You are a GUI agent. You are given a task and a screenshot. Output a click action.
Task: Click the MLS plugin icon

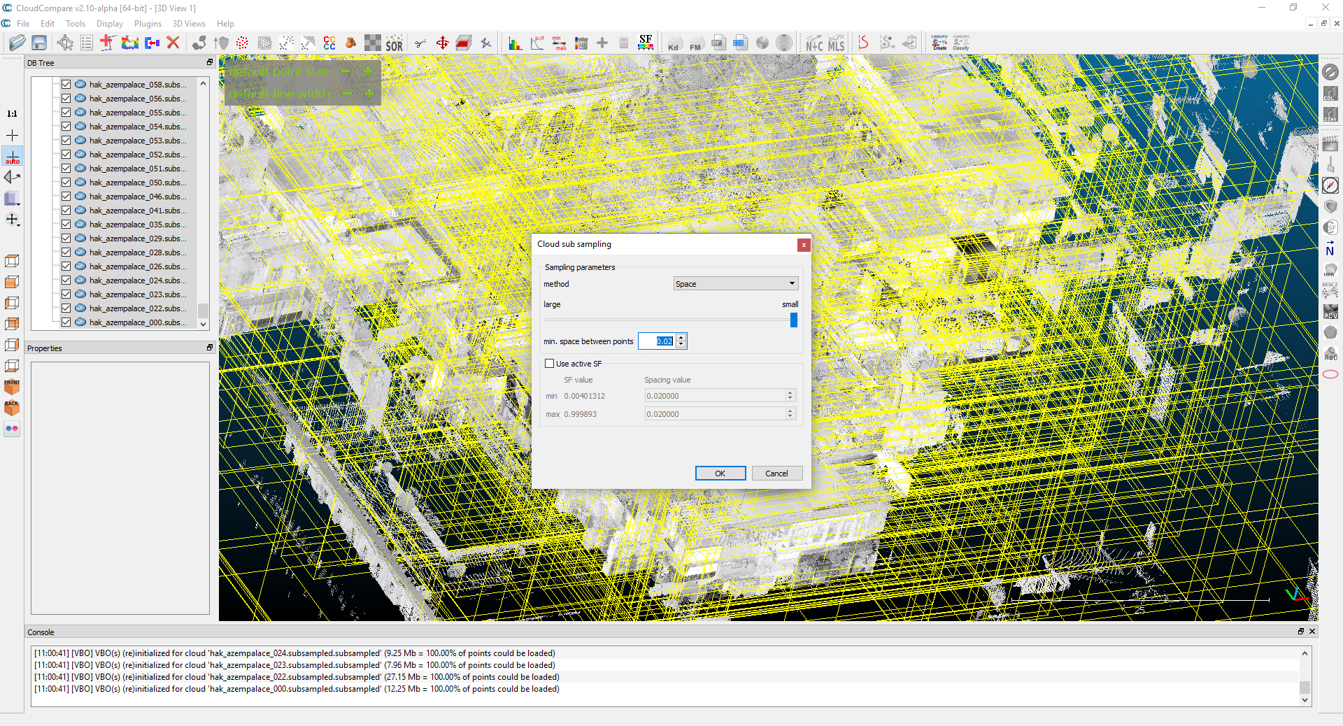(x=836, y=43)
